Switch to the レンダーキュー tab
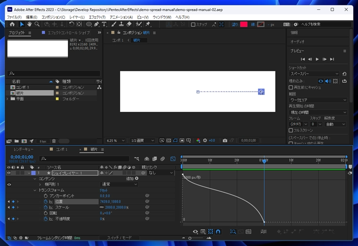The width and height of the screenshot is (358, 246). (23, 149)
